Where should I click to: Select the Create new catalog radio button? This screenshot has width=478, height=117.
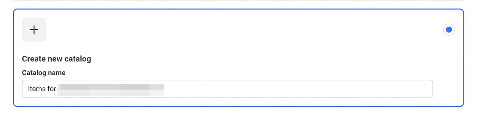pos(449,30)
